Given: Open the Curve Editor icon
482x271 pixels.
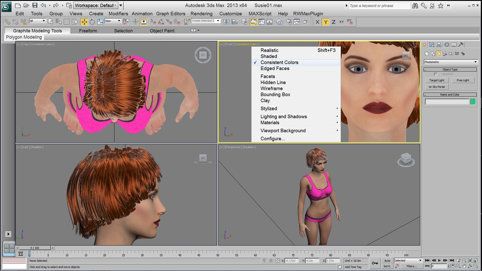Looking at the screenshot, I should pyautogui.click(x=262, y=22).
